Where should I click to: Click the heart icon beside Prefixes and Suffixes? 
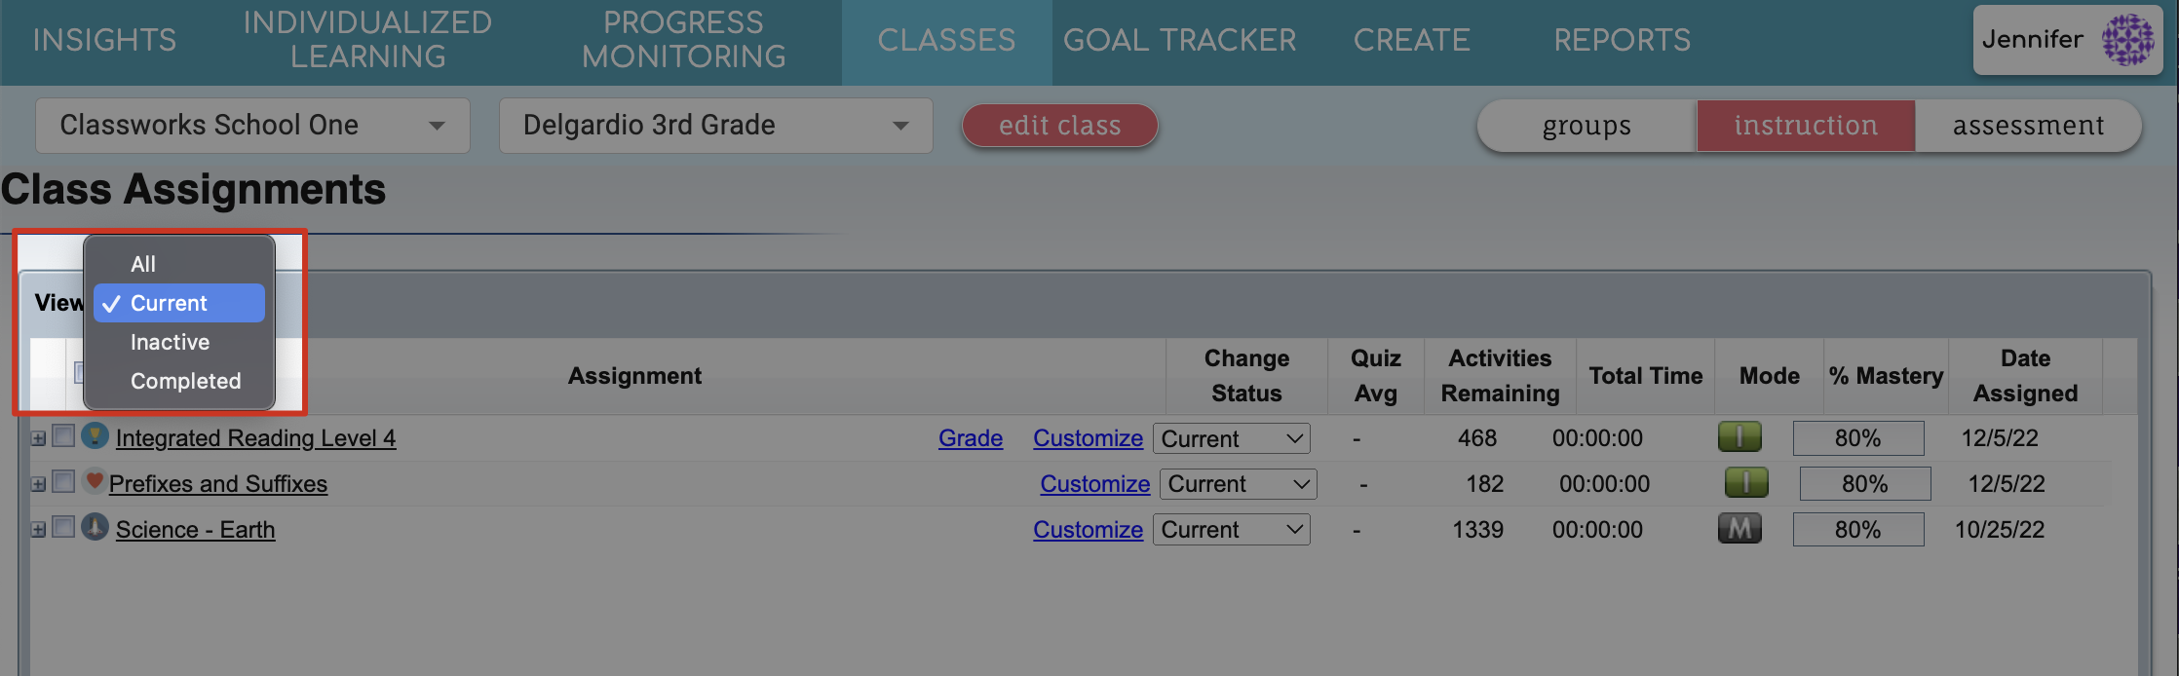[94, 482]
